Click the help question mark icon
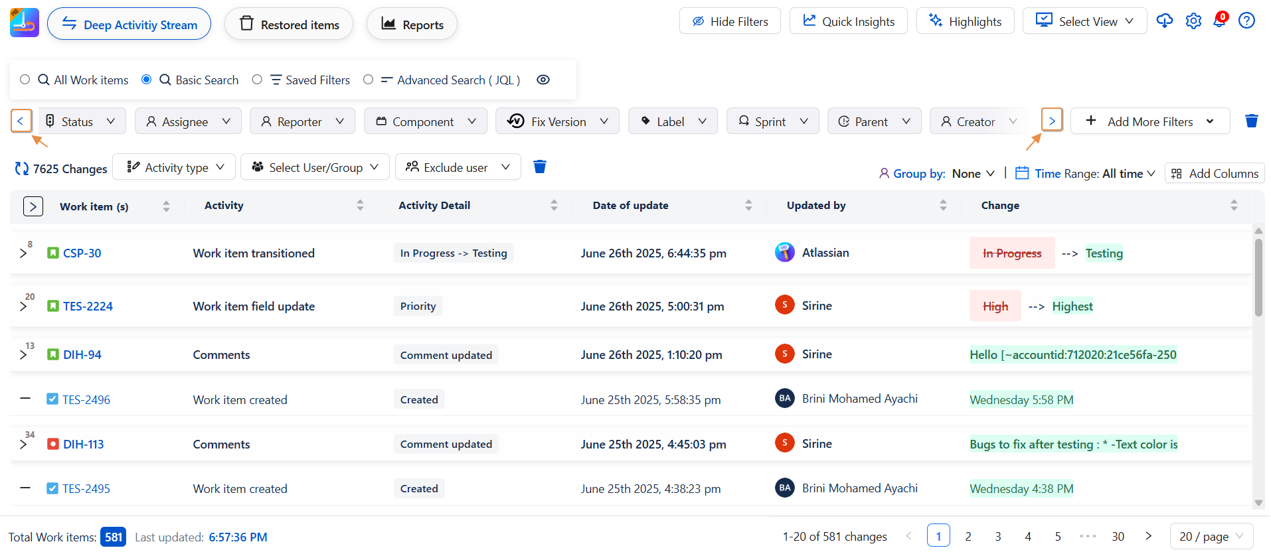The height and width of the screenshot is (554, 1271). pyautogui.click(x=1246, y=21)
